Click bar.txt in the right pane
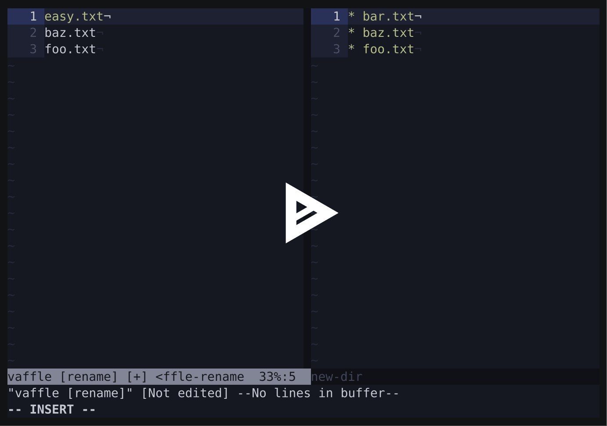This screenshot has width=607, height=426. [388, 17]
